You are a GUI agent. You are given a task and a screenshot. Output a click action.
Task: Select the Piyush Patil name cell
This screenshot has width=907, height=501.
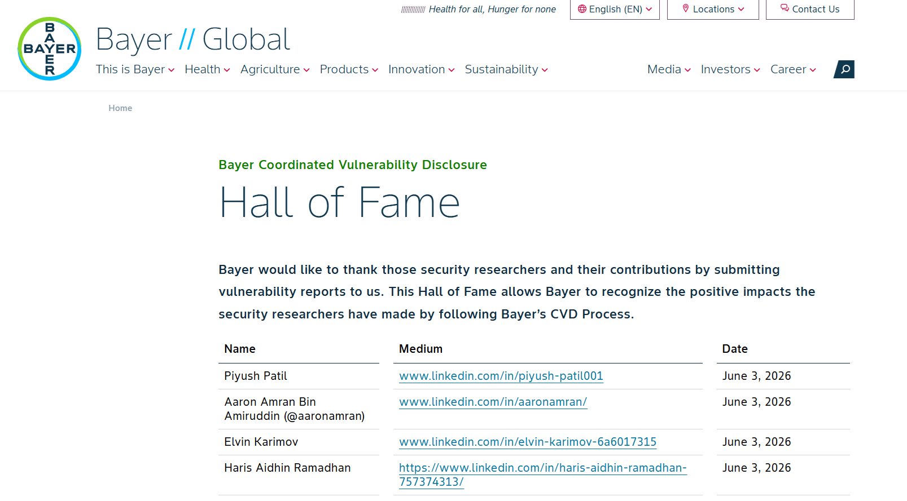point(299,376)
